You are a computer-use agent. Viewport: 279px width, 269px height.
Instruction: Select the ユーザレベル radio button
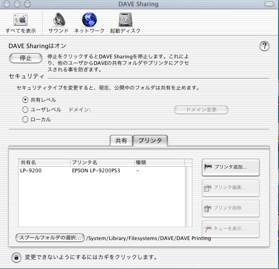[25, 110]
